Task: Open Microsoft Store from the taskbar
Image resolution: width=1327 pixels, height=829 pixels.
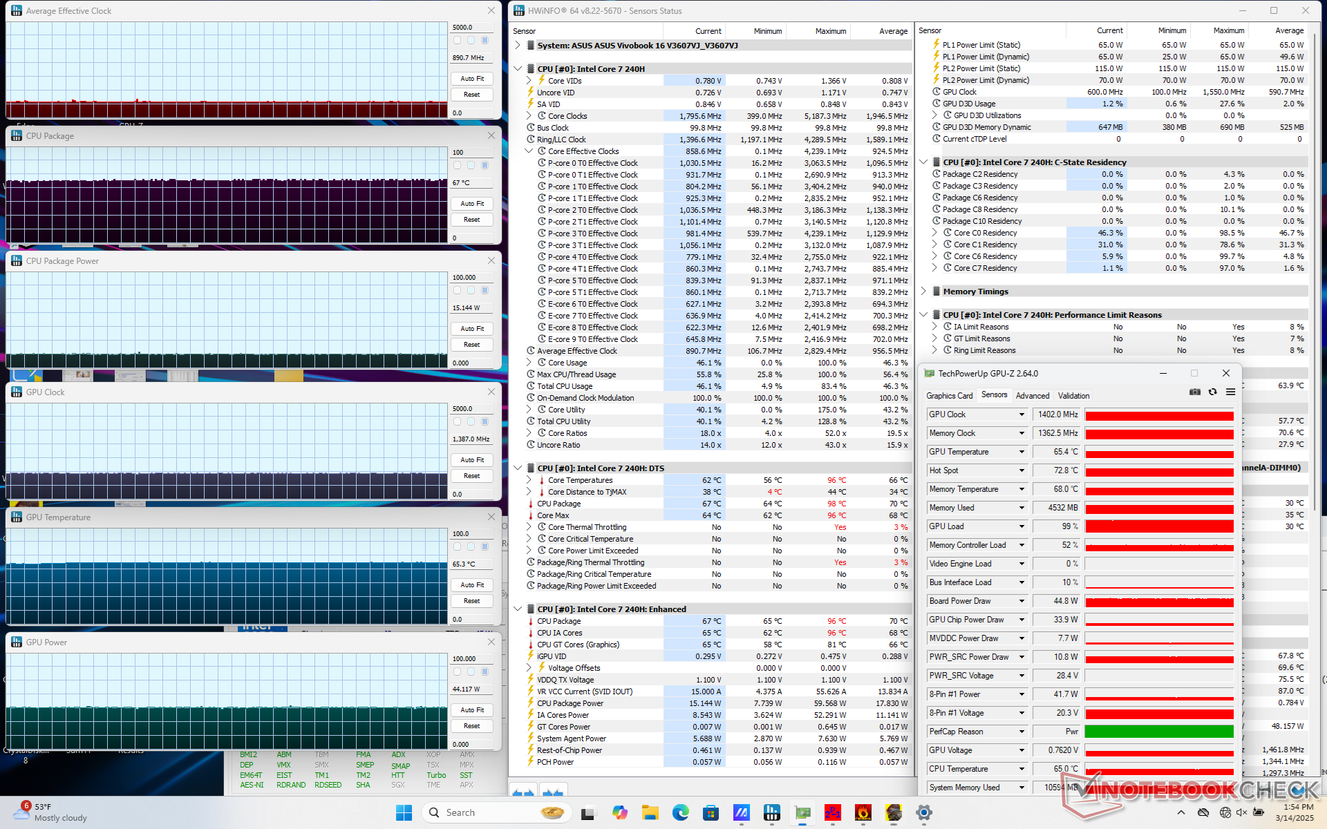Action: 710,812
